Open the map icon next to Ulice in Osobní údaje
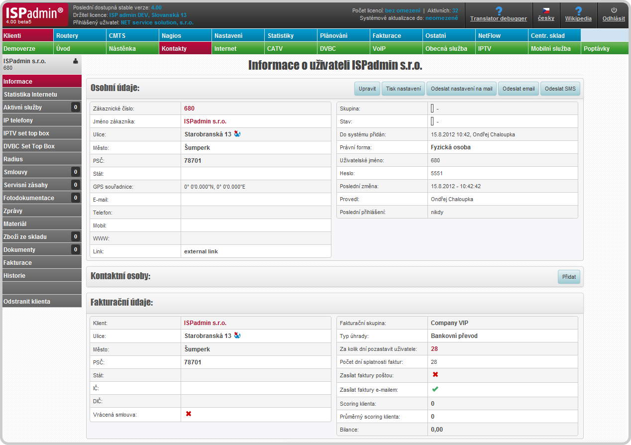The height and width of the screenshot is (445, 631). click(237, 134)
